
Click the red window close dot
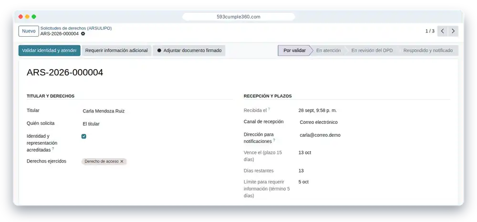click(21, 17)
